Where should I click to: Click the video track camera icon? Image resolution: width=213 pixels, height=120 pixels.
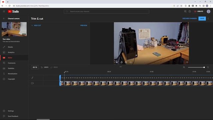(x=32, y=83)
